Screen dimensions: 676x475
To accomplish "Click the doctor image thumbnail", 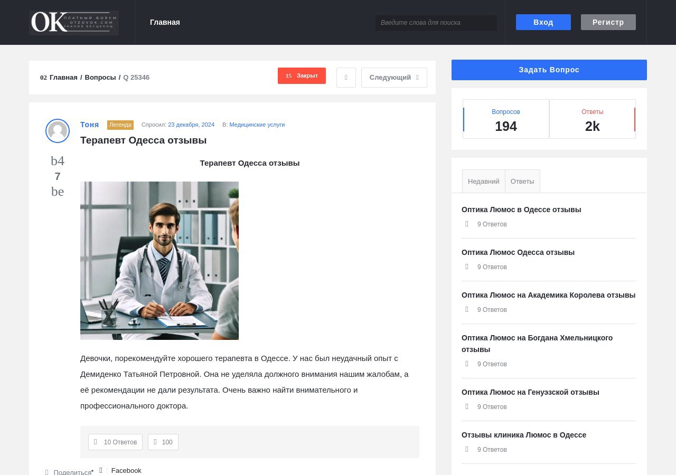I will [x=159, y=261].
